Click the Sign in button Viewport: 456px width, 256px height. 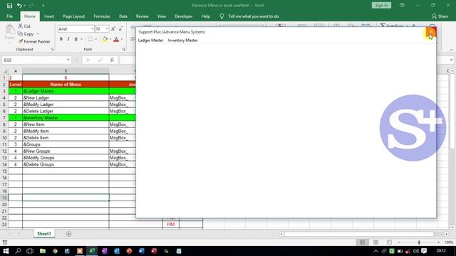381,5
